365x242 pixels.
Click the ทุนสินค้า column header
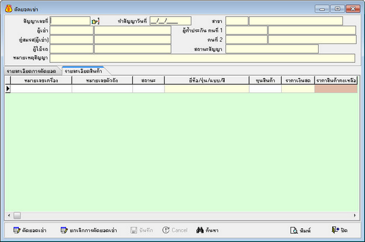(265, 81)
